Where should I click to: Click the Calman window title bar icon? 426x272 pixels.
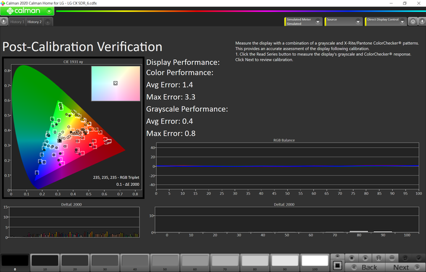(3, 3)
